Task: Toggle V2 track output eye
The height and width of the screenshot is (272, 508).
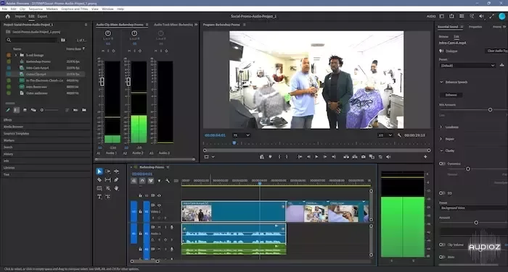Action: [x=159, y=195]
